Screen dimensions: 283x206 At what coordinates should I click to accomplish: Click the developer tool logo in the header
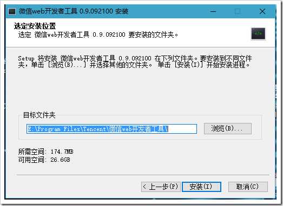258,33
